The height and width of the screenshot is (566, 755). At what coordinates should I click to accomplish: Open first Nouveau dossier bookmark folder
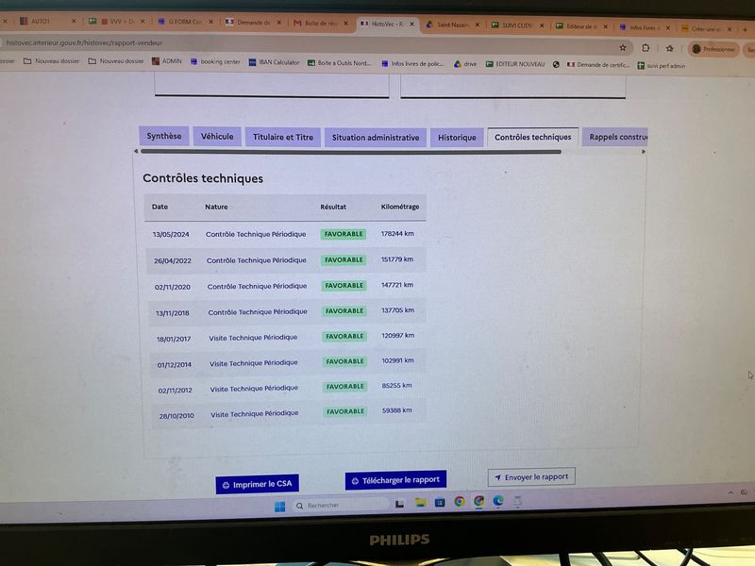tap(52, 60)
